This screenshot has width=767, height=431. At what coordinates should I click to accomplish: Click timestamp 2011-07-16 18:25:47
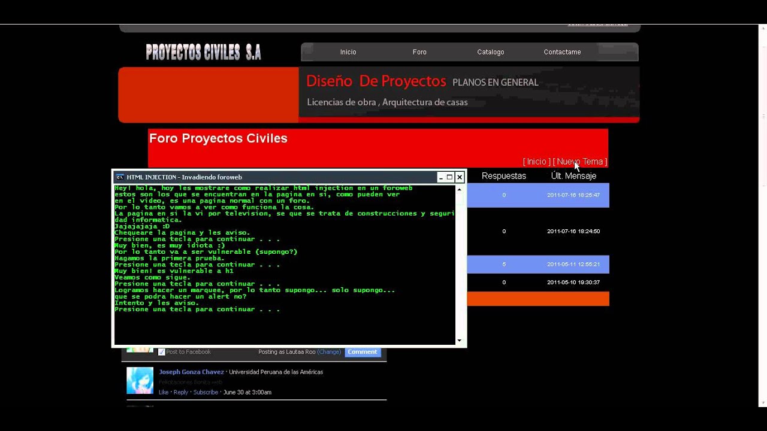pos(573,195)
